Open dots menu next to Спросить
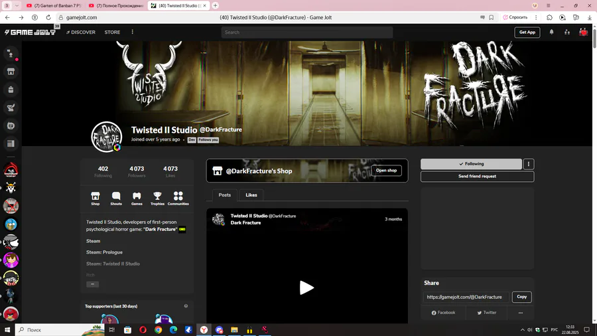 536,17
